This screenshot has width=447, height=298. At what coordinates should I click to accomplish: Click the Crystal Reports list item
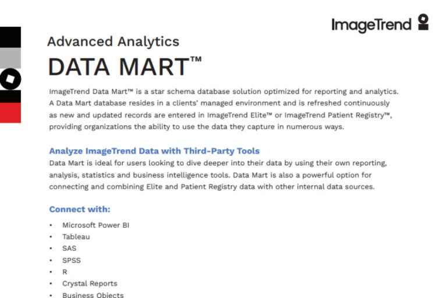tap(90, 283)
